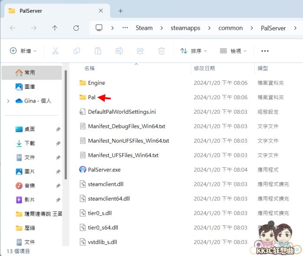
Task: Expand chevron after PalServer in breadcrumb
Action: click(295, 28)
